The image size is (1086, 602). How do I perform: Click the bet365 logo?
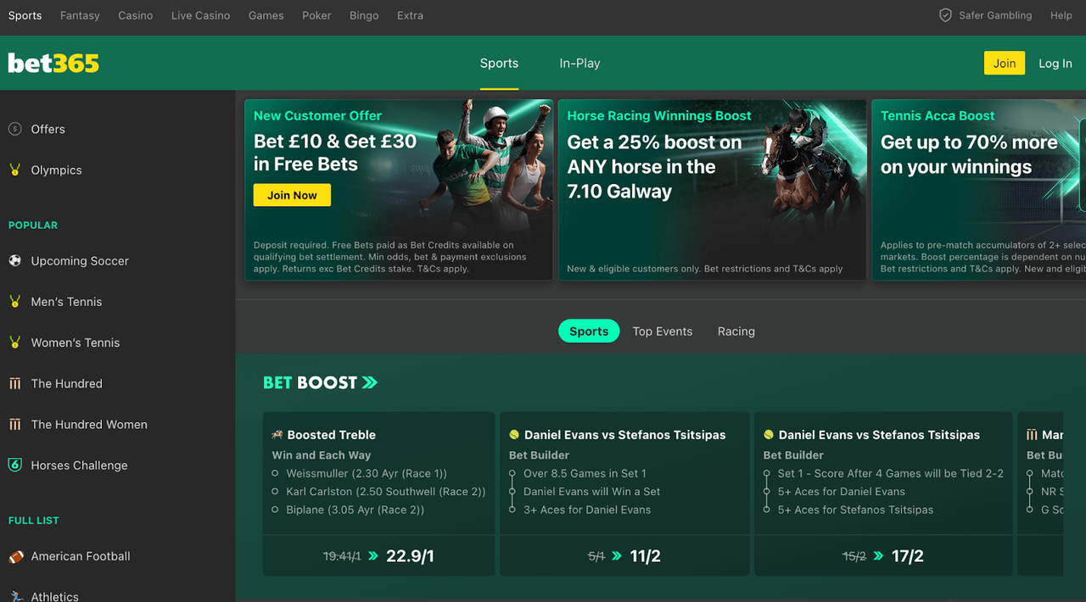pyautogui.click(x=53, y=63)
